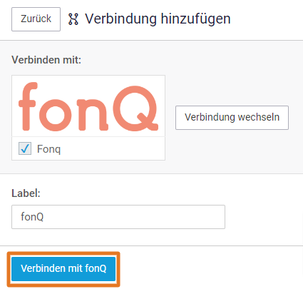Focus the Label input field containing fonQ

pyautogui.click(x=118, y=217)
